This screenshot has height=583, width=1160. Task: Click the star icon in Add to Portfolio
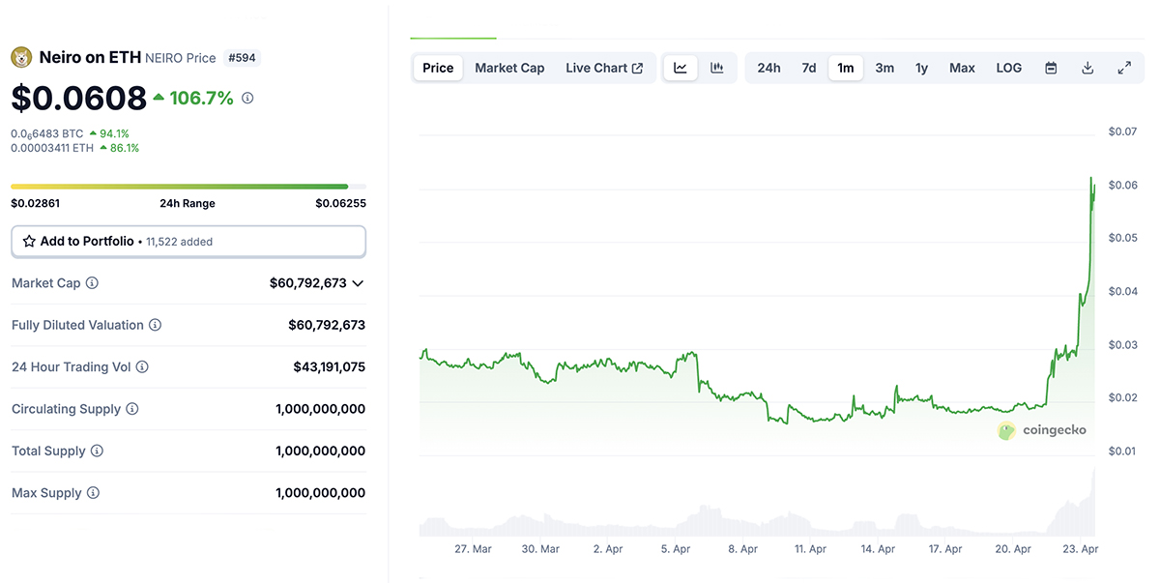(x=29, y=241)
